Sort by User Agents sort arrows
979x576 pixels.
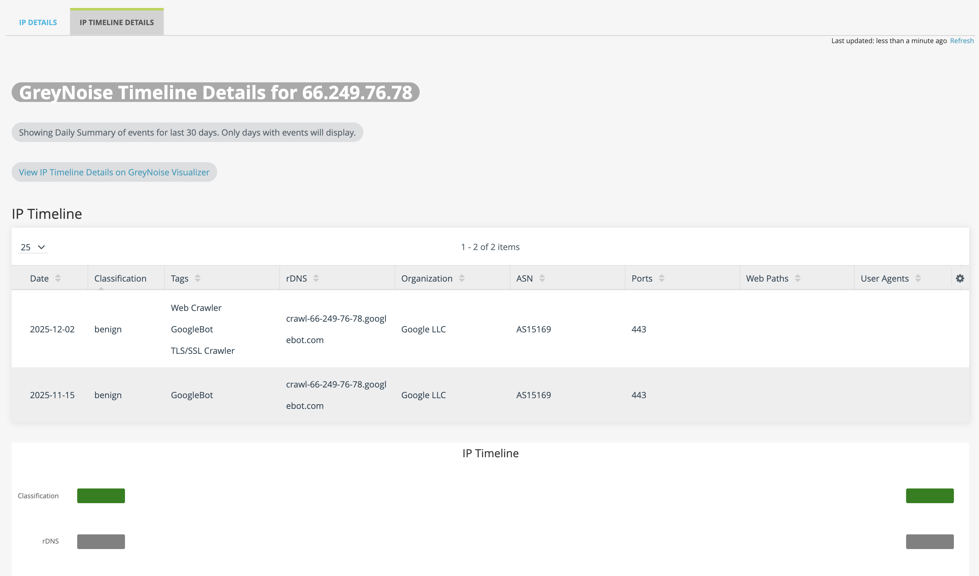(x=918, y=278)
